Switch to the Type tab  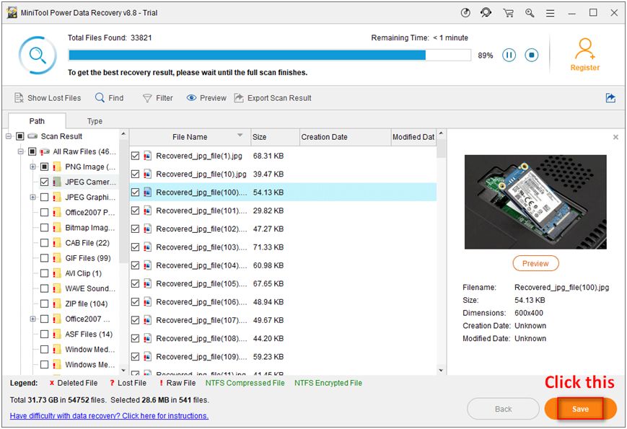tap(95, 121)
